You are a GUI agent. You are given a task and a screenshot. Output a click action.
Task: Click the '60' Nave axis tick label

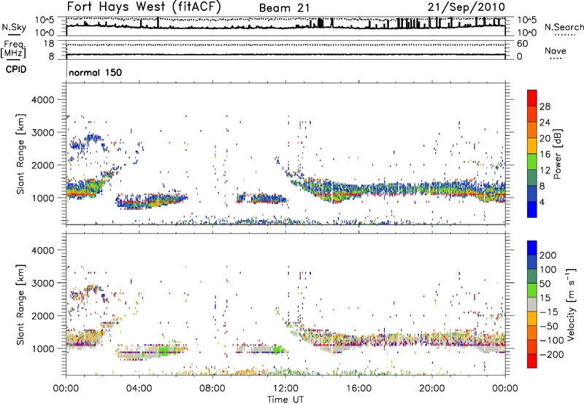[523, 44]
